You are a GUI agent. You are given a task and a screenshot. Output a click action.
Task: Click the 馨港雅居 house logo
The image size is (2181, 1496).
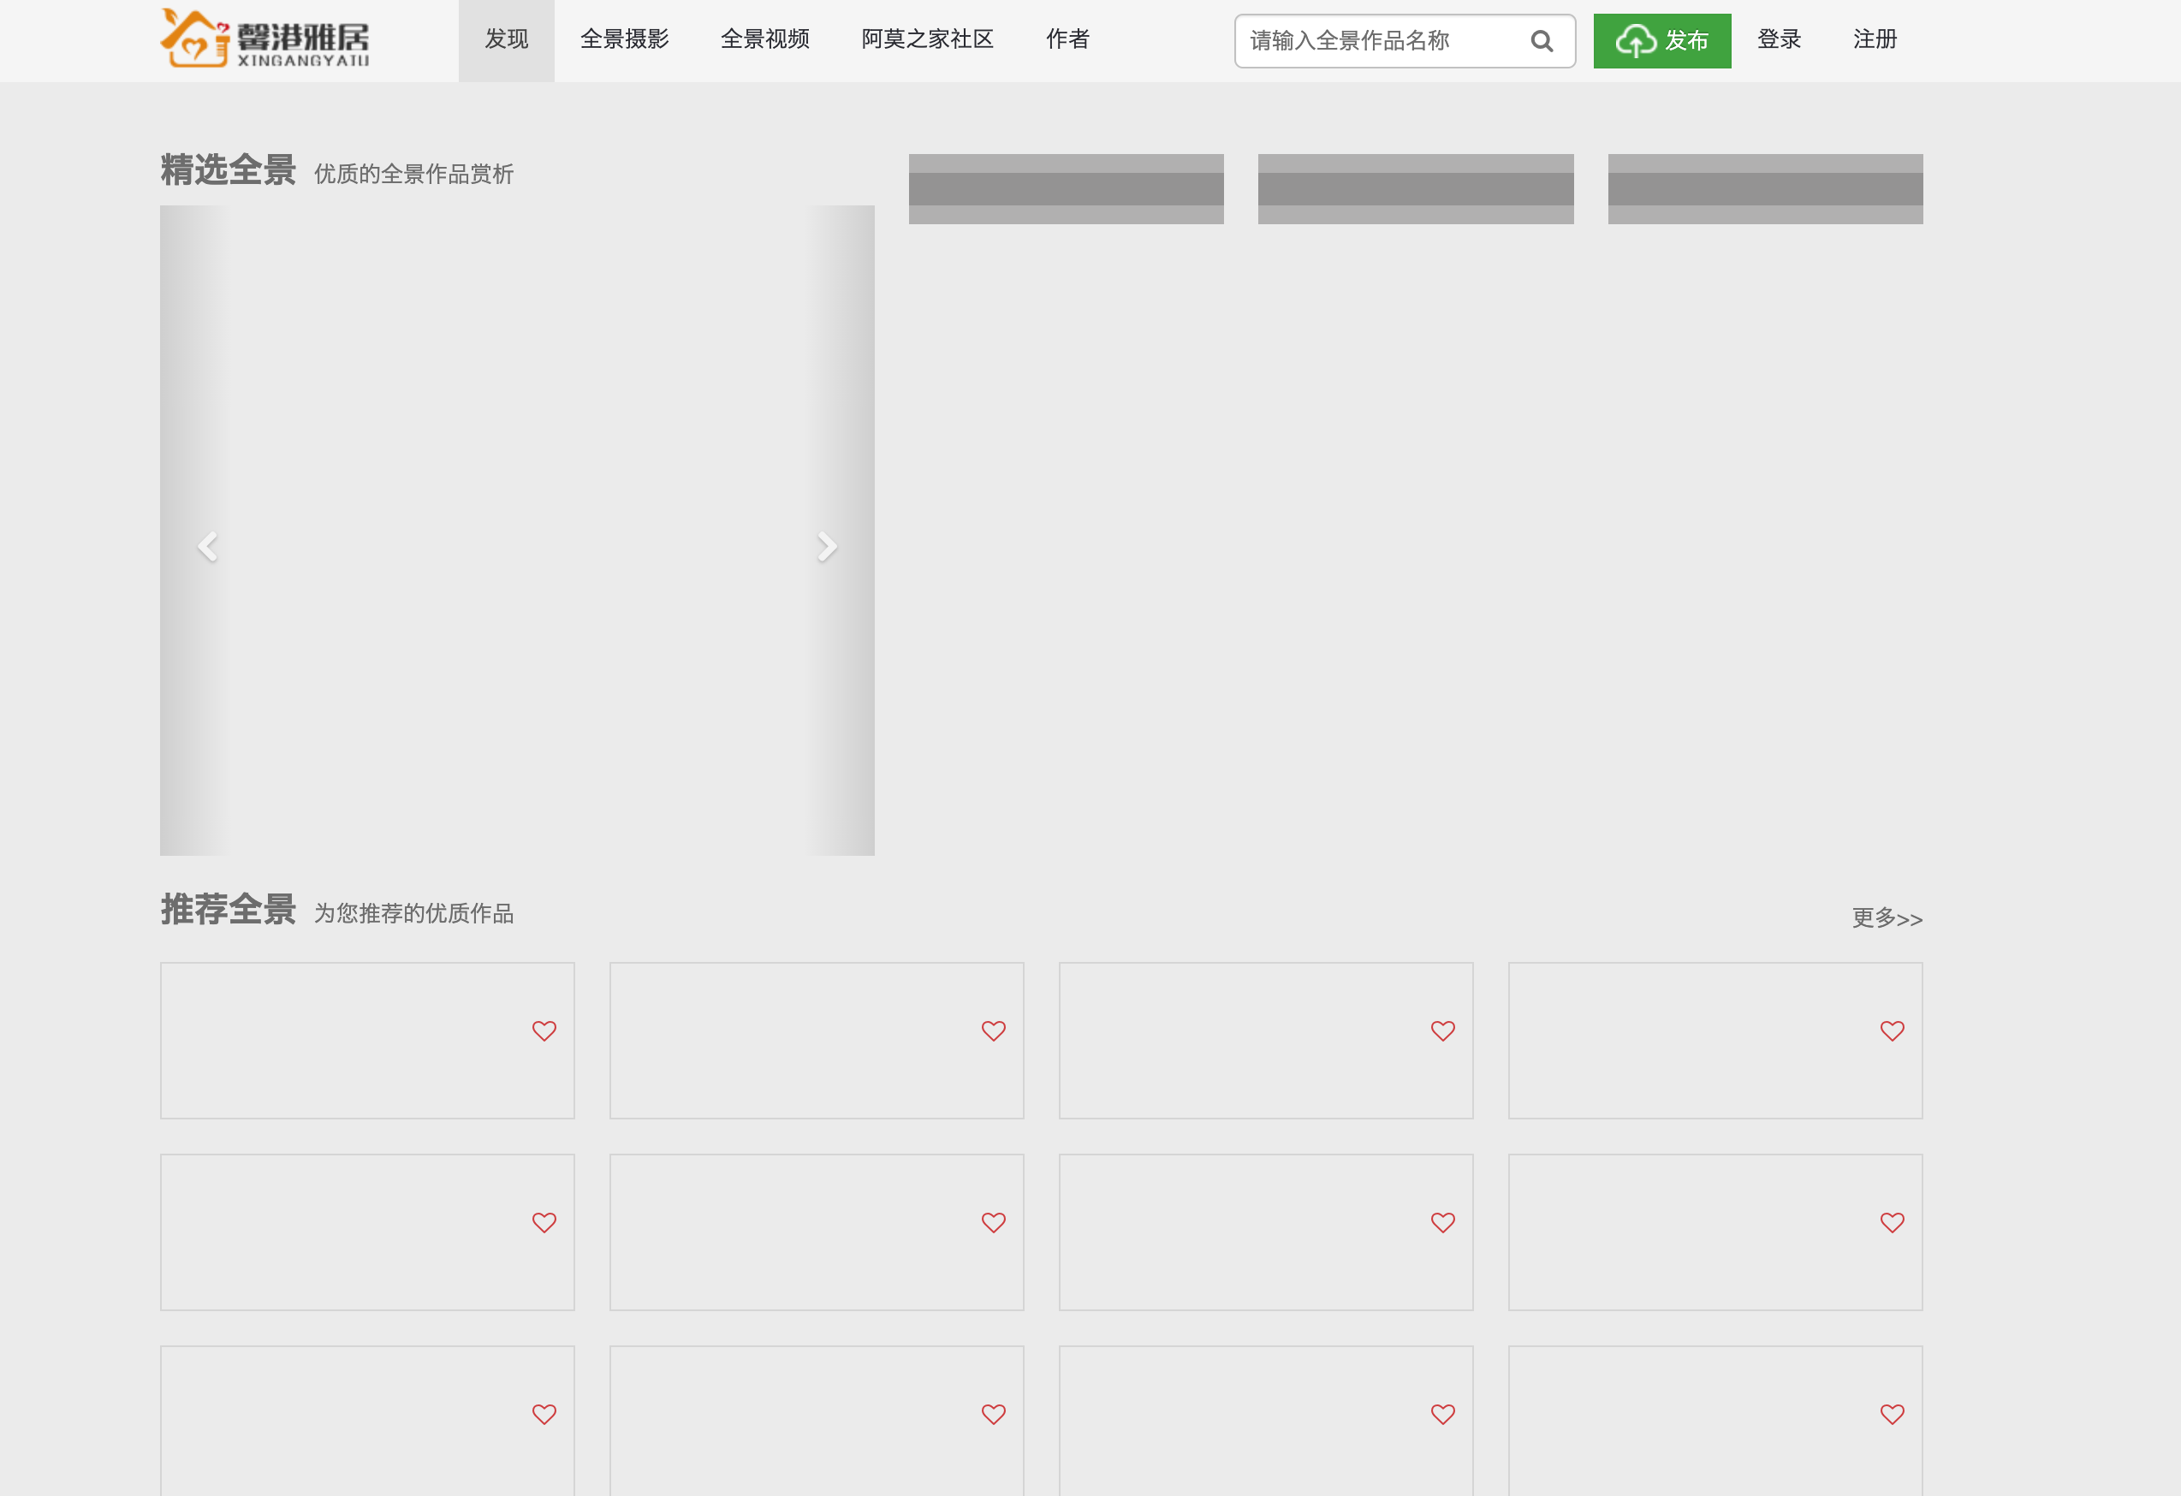coord(264,39)
